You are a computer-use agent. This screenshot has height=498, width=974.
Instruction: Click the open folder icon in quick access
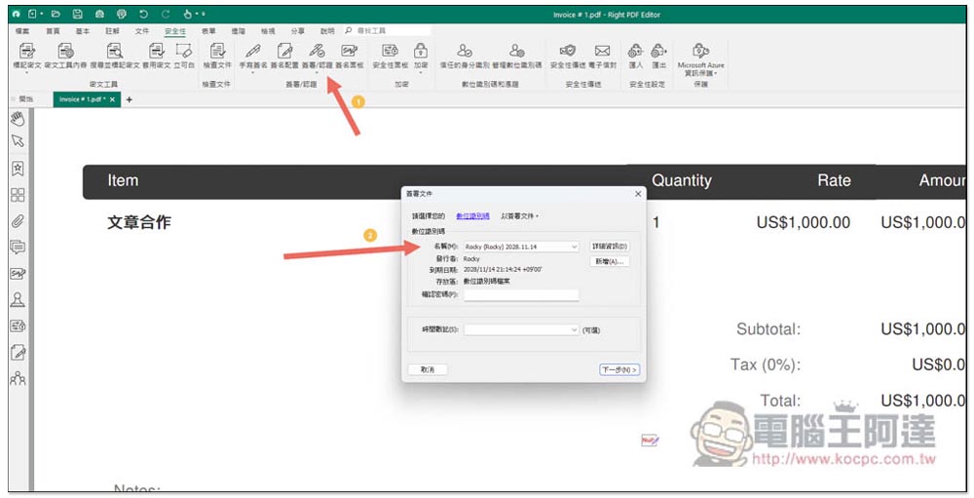(56, 14)
